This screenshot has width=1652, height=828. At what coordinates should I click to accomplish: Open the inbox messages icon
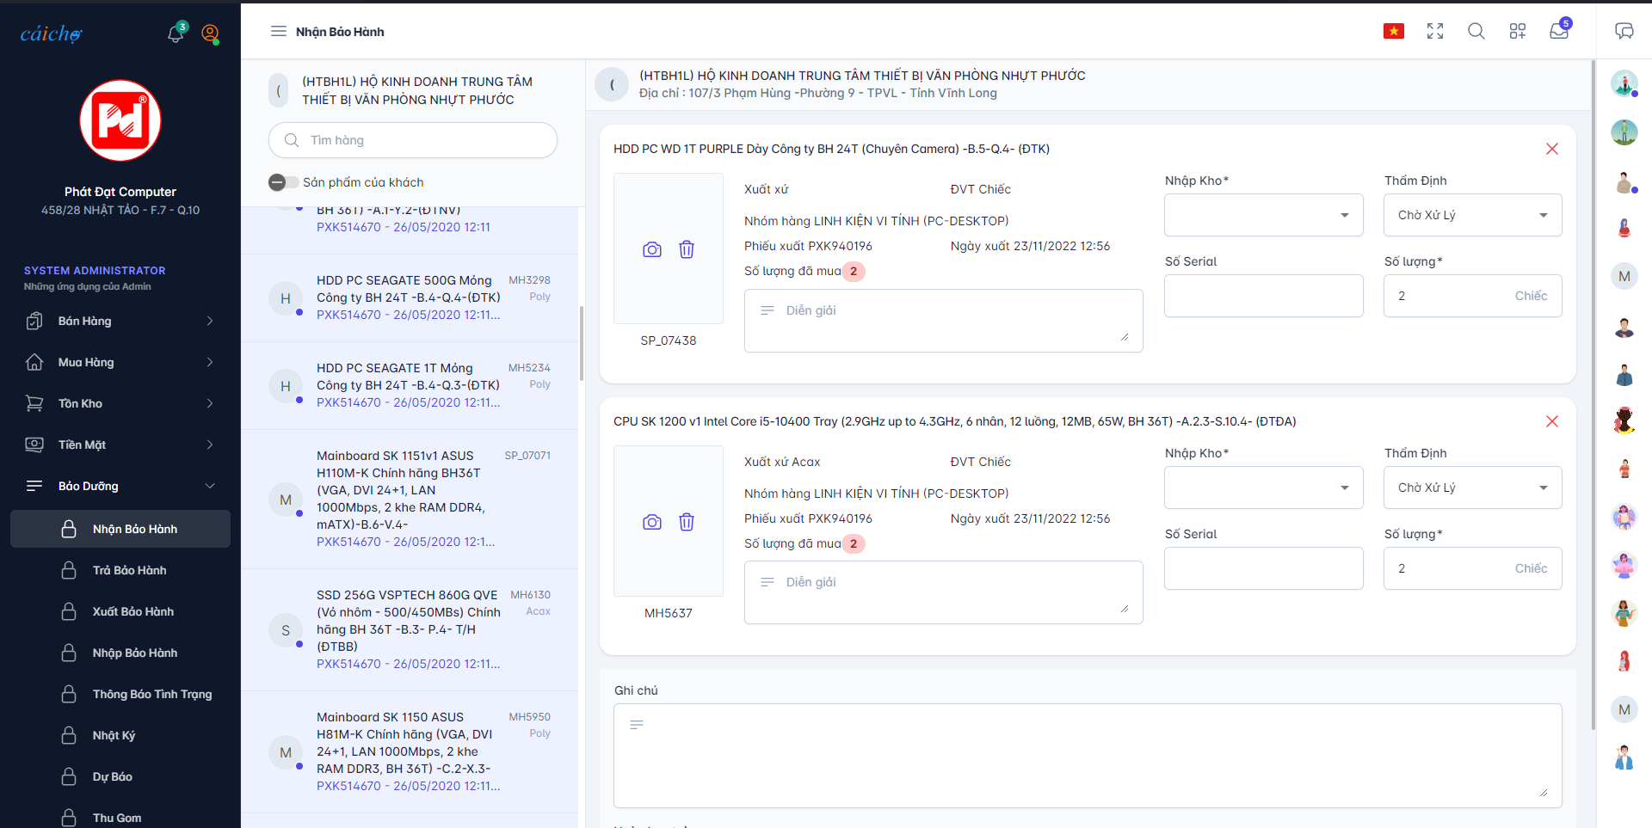pyautogui.click(x=1558, y=32)
